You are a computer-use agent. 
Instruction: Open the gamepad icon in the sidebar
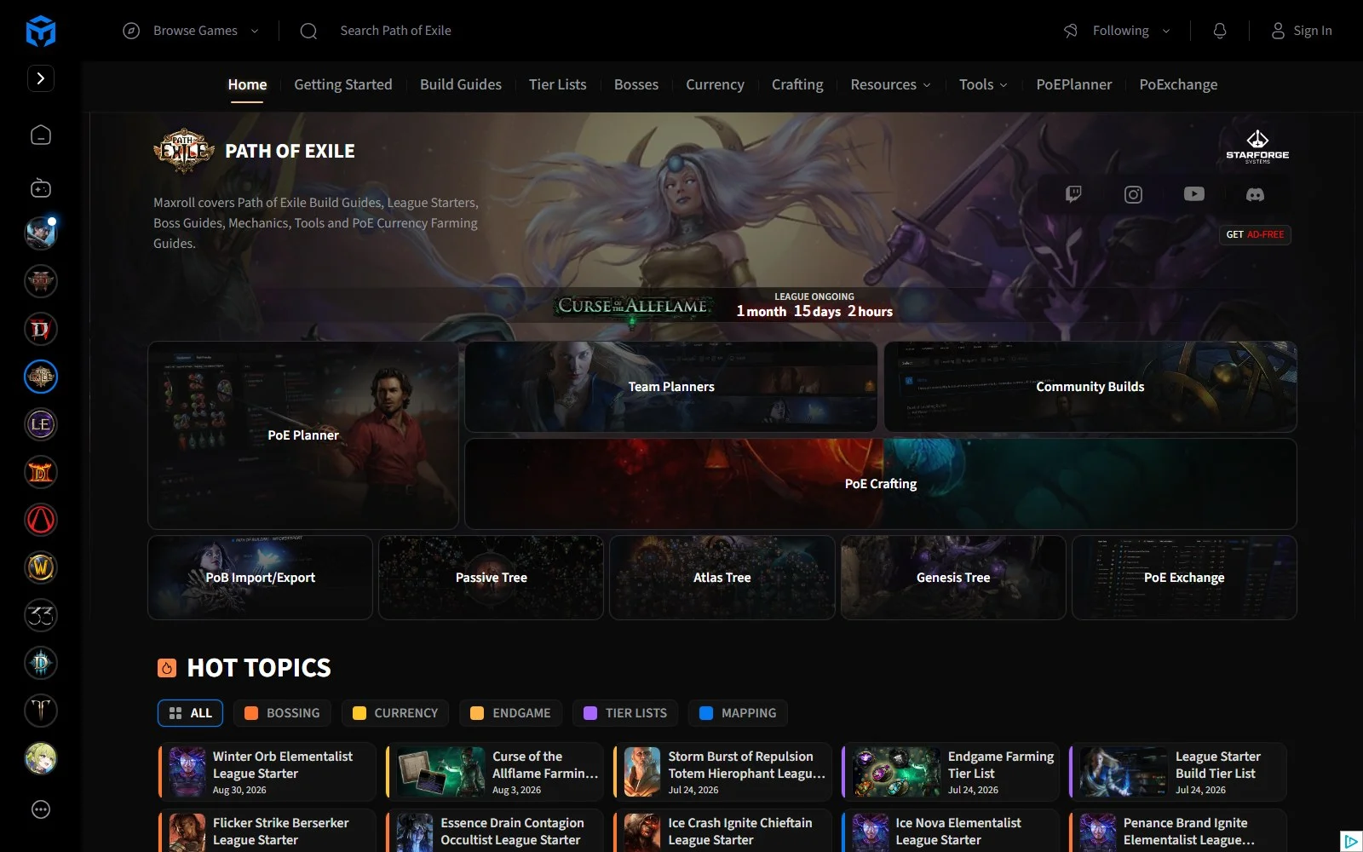[x=41, y=188]
